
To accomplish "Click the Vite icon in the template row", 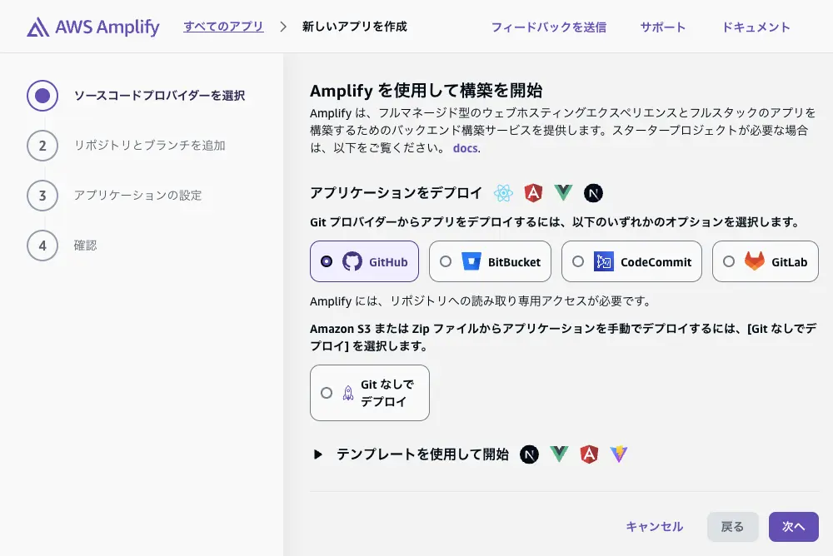I will pos(619,454).
